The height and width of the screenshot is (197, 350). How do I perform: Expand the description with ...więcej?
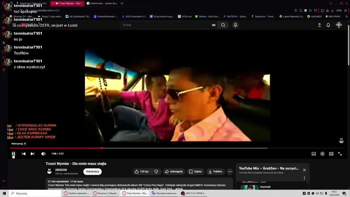click(178, 189)
